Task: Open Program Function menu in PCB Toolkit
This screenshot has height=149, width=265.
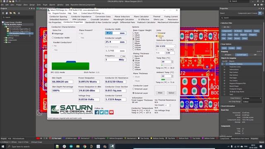Action: [x=59, y=13]
